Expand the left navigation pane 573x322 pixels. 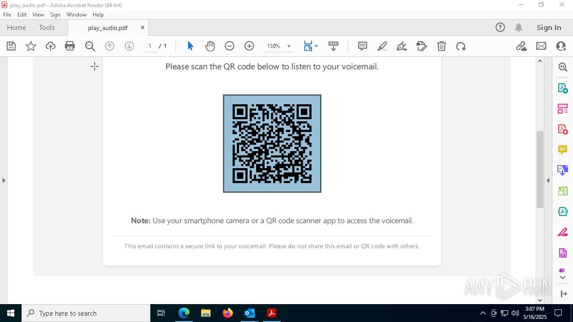(x=4, y=180)
